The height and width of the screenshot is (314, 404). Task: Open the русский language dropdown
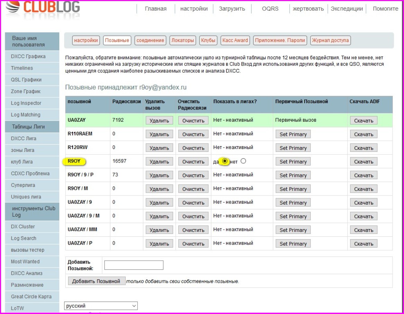(101, 306)
